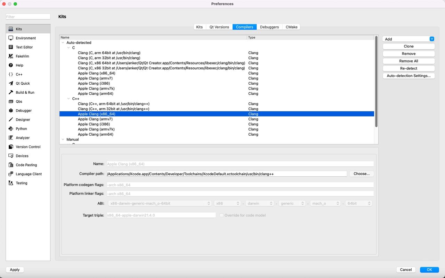Image resolution: width=445 pixels, height=278 pixels.
Task: Click the Remove All button
Action: (408, 61)
